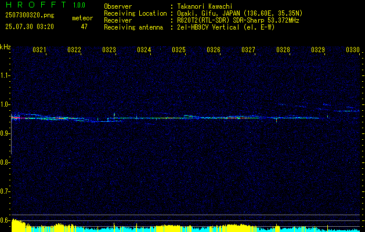Viewport: 365px width, 232px height.
Task: Click the Observer field label
Action: 118,6
